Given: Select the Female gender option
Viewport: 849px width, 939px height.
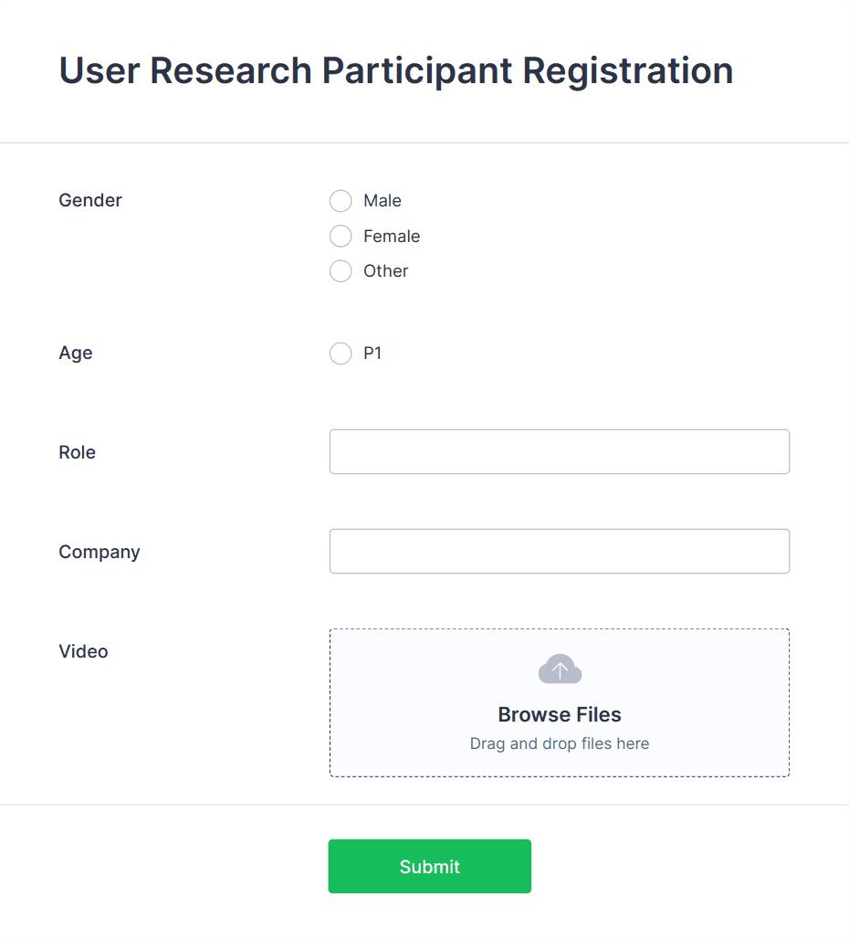Looking at the screenshot, I should [341, 236].
